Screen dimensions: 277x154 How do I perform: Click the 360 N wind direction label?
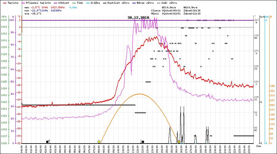[256, 21]
